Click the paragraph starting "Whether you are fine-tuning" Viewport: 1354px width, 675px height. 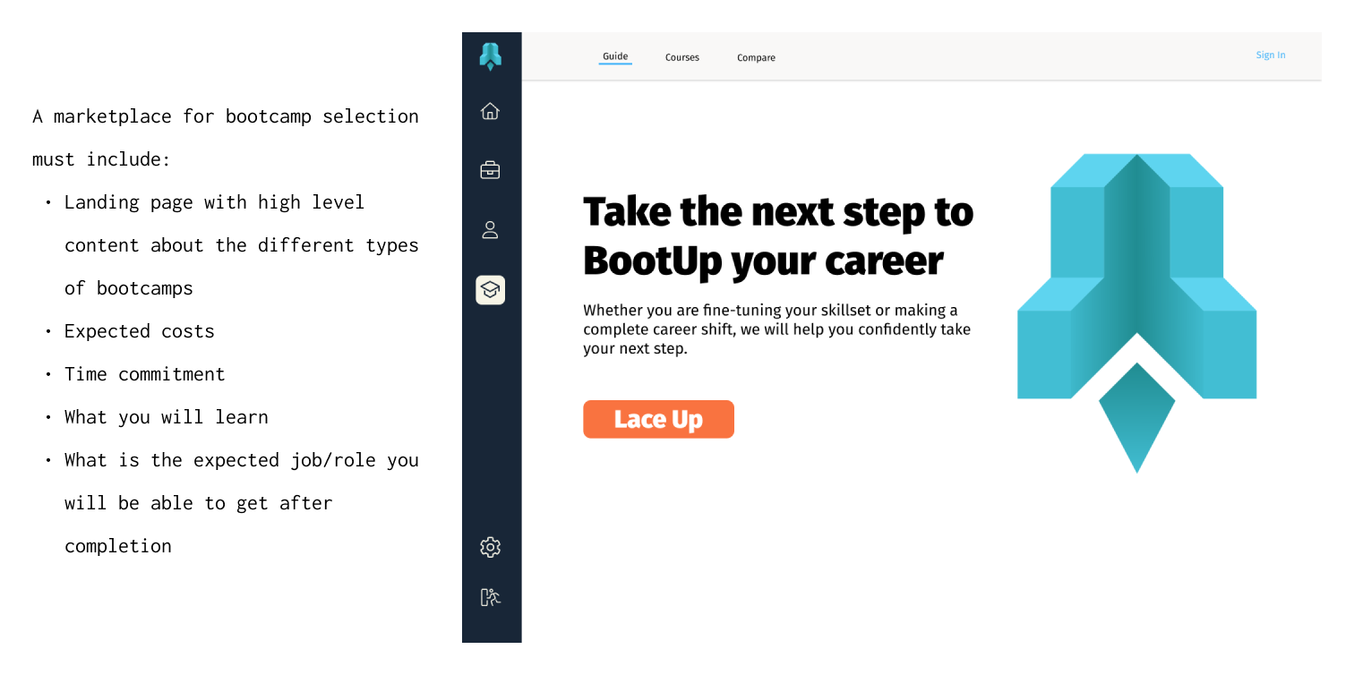click(x=776, y=329)
